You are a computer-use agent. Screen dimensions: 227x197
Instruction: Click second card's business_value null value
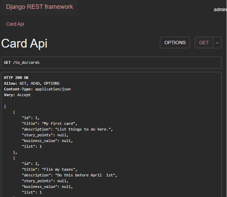66,187
